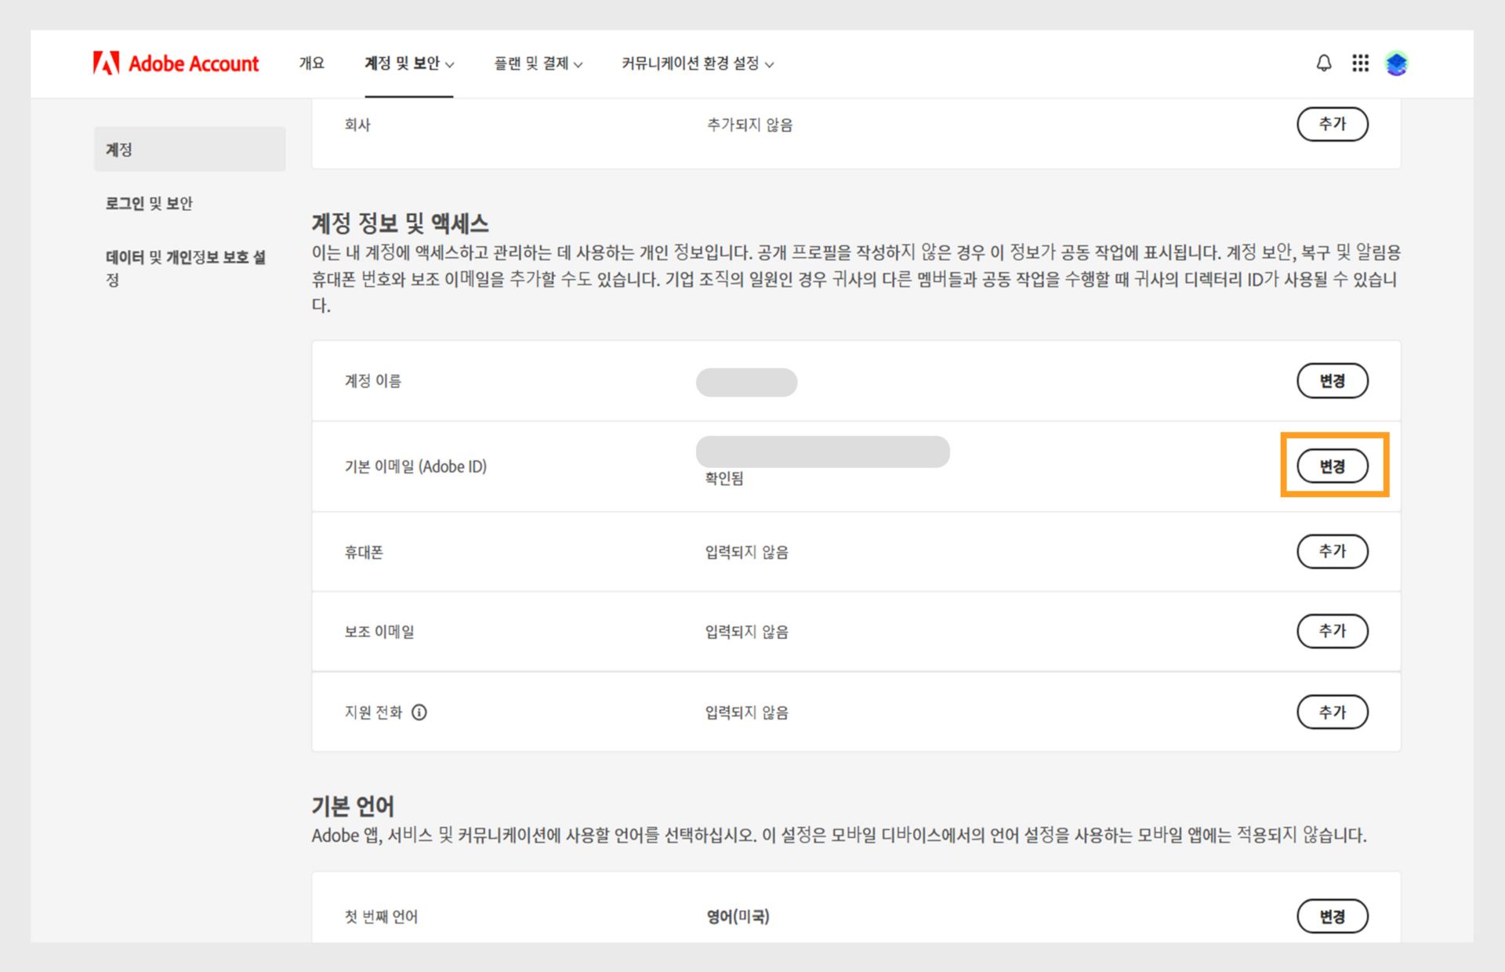Click the 첫 번째 언어 label
The image size is (1505, 972).
381,916
